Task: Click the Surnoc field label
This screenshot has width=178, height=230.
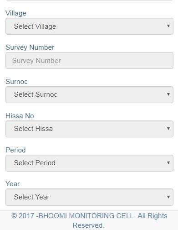Action: [x=16, y=82]
